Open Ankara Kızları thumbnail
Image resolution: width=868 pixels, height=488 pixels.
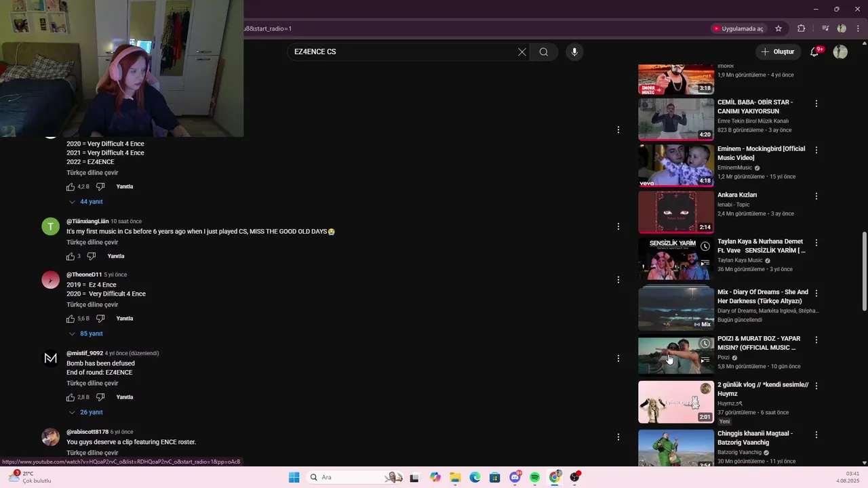coord(676,212)
